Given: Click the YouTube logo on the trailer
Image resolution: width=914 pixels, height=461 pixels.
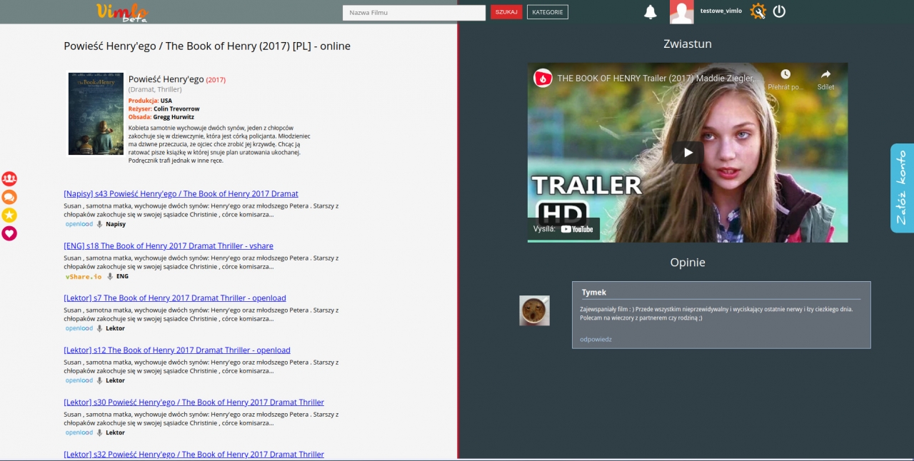Looking at the screenshot, I should pos(577,229).
